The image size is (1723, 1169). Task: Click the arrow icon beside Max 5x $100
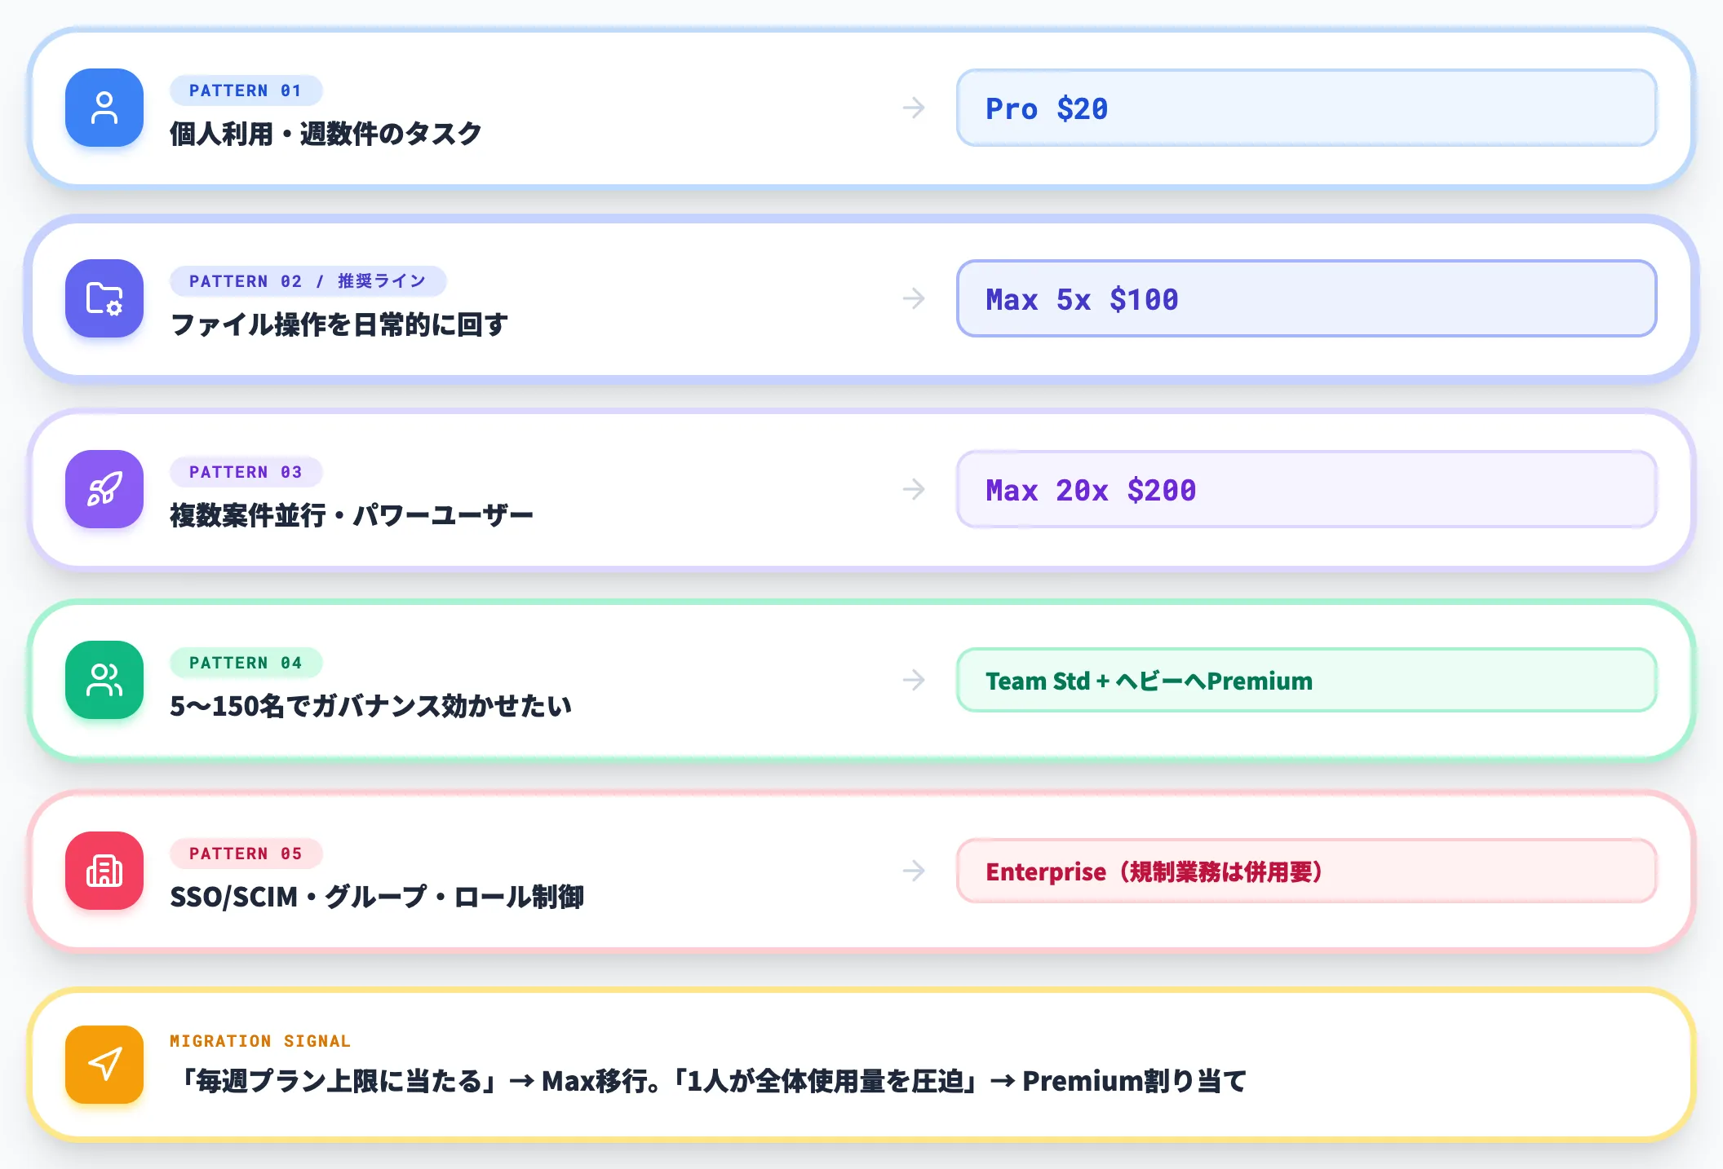(x=914, y=298)
